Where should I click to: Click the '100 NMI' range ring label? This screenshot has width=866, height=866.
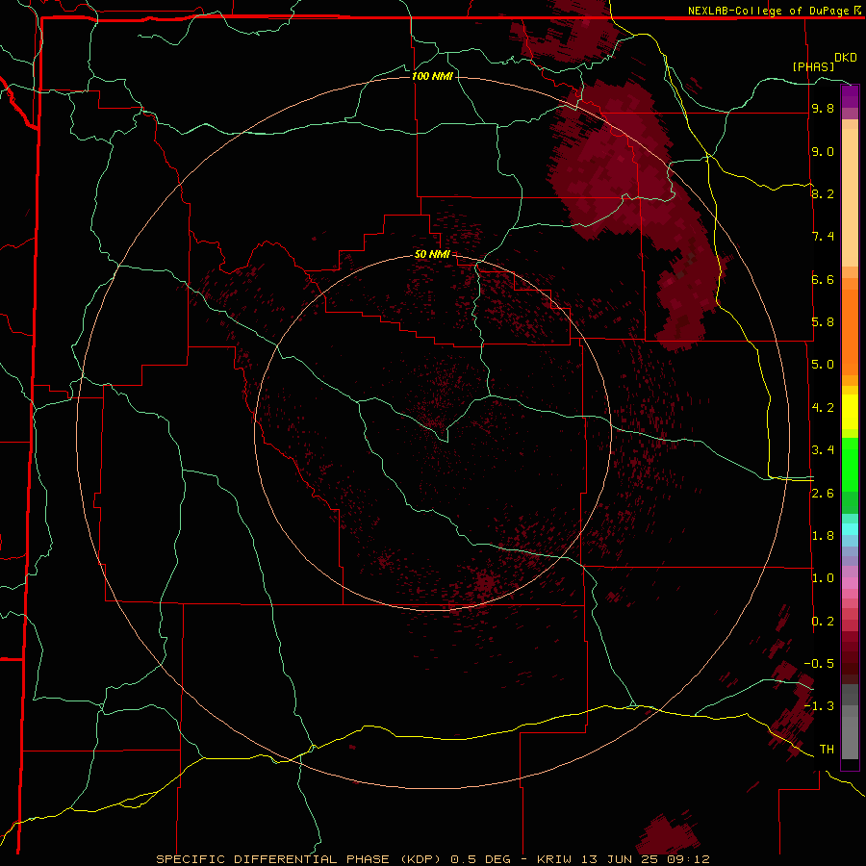point(432,76)
